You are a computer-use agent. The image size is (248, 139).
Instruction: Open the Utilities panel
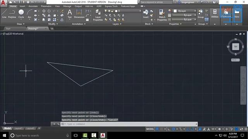point(215,14)
